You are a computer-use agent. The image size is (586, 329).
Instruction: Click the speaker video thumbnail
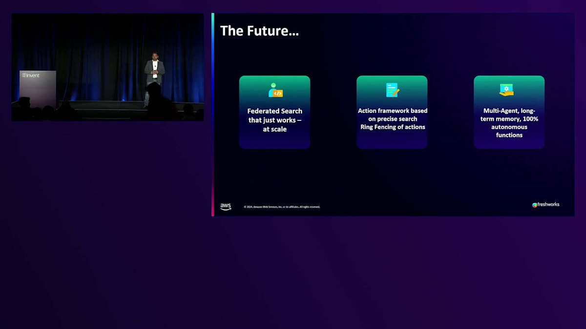(107, 67)
